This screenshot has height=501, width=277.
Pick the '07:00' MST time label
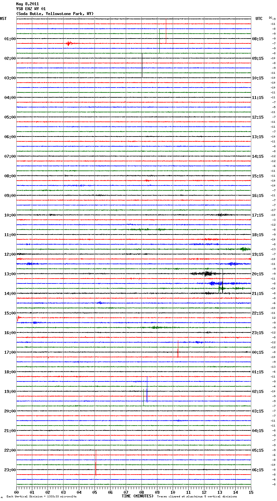(10, 156)
